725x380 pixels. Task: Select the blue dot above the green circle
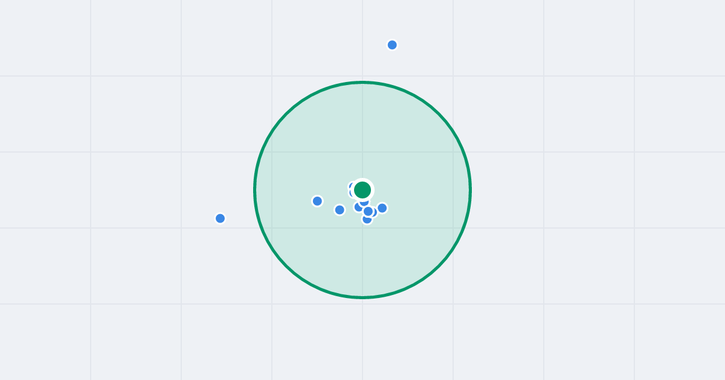pyautogui.click(x=392, y=45)
